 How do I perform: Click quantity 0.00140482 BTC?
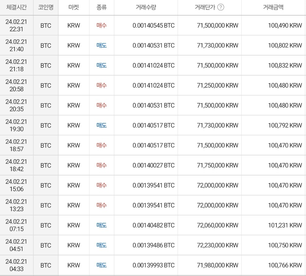[x=153, y=225]
